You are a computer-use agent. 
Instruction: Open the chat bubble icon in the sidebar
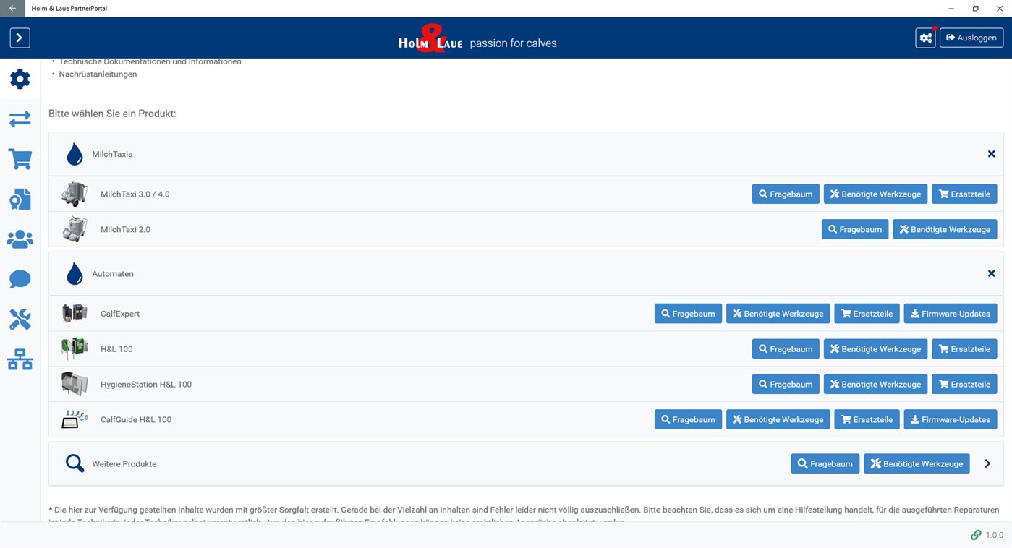(x=20, y=279)
